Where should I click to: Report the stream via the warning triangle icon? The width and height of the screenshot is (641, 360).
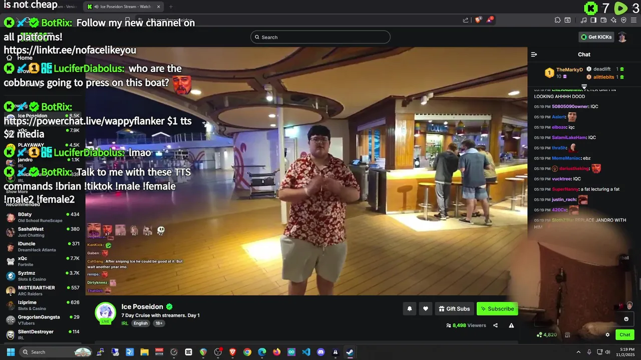[x=511, y=325]
